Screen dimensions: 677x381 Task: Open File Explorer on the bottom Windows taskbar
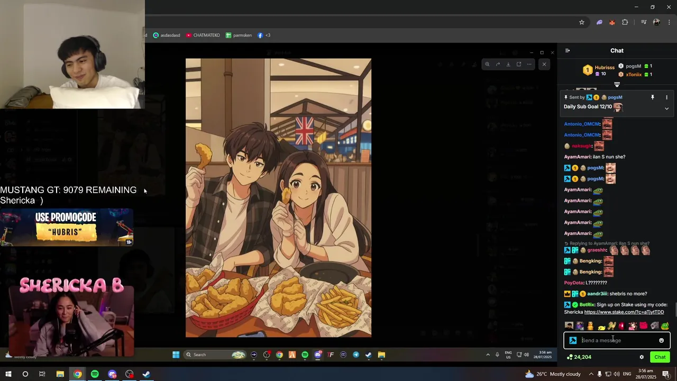coord(60,374)
